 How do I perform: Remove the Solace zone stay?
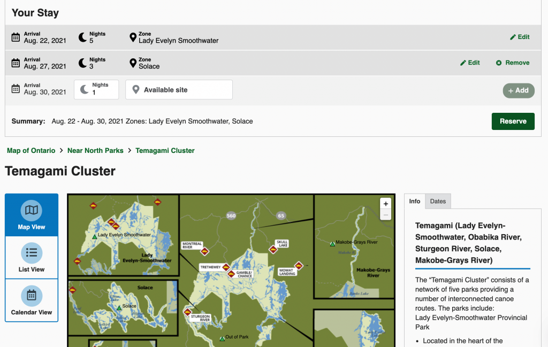(x=513, y=63)
